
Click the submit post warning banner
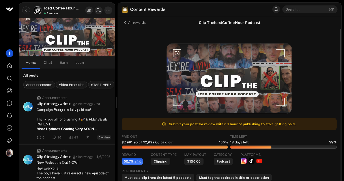click(229, 124)
